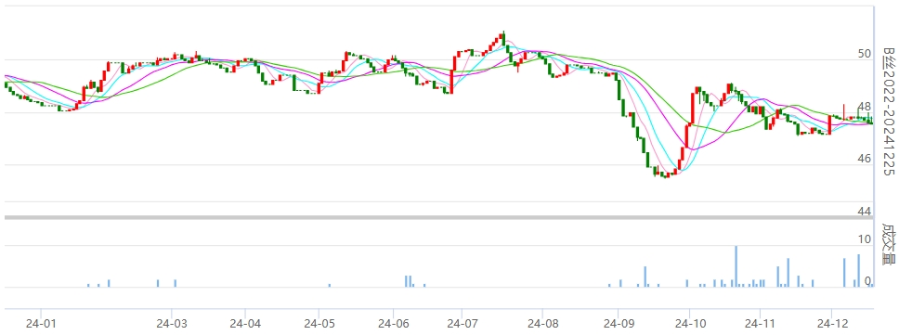Select the 24-10 date label

click(x=690, y=324)
